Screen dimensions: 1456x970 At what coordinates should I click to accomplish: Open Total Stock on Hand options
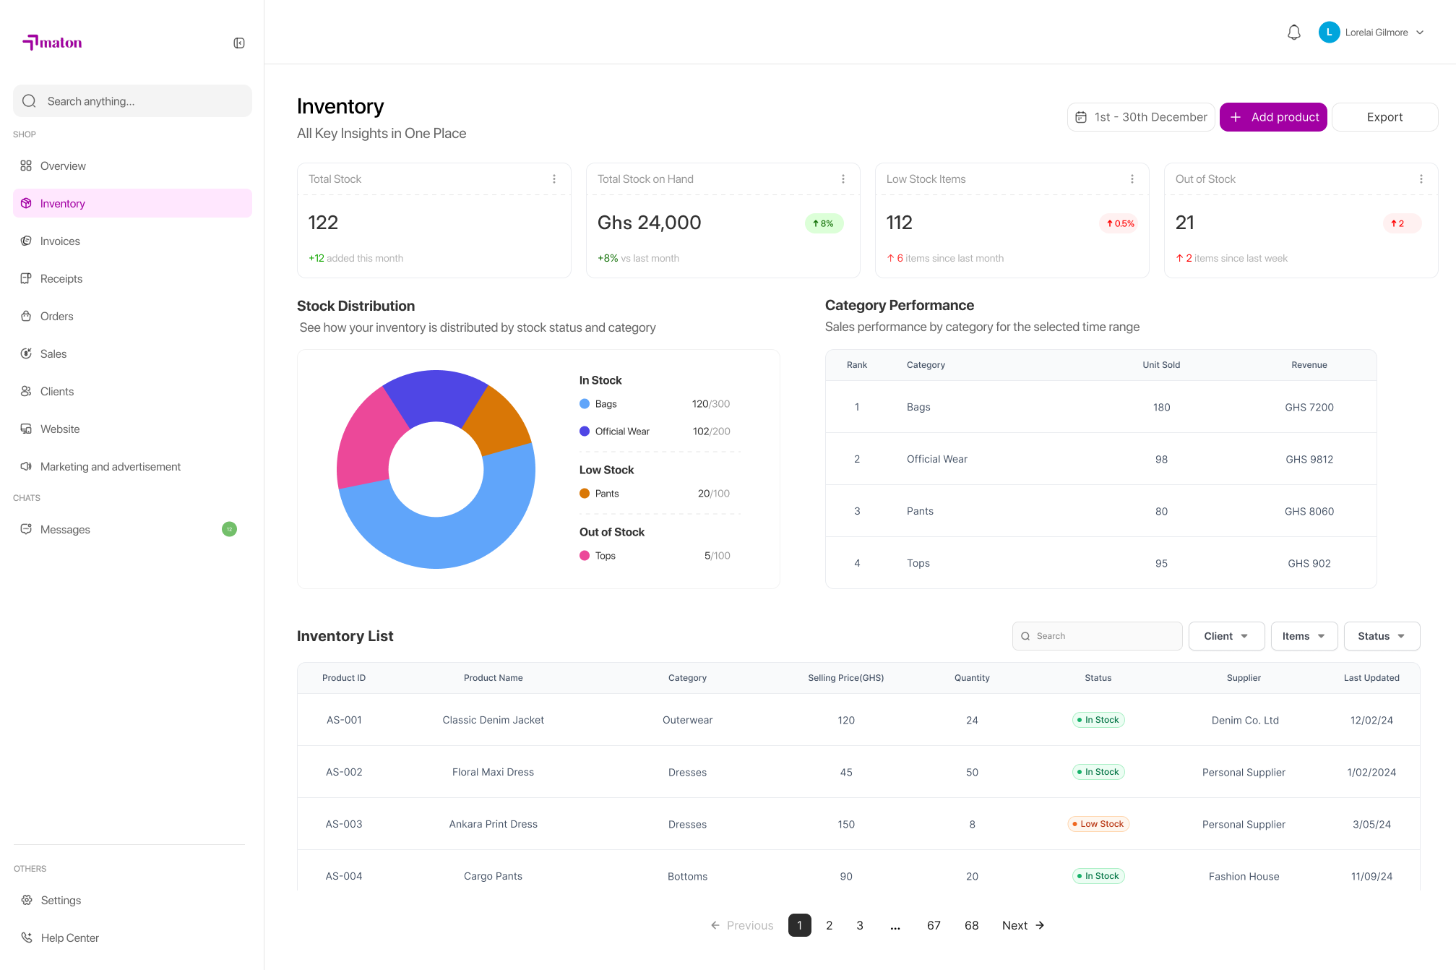point(843,179)
